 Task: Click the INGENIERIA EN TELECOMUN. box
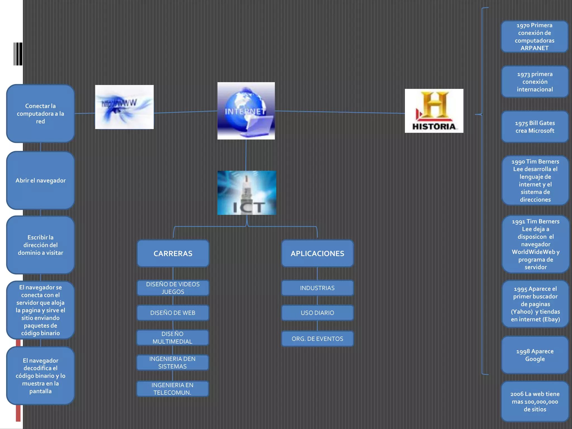pos(172,389)
